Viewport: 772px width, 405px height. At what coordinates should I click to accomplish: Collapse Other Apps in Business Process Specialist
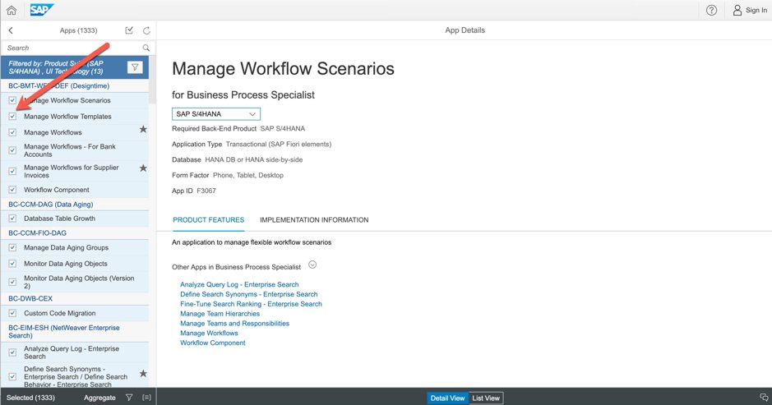click(312, 265)
